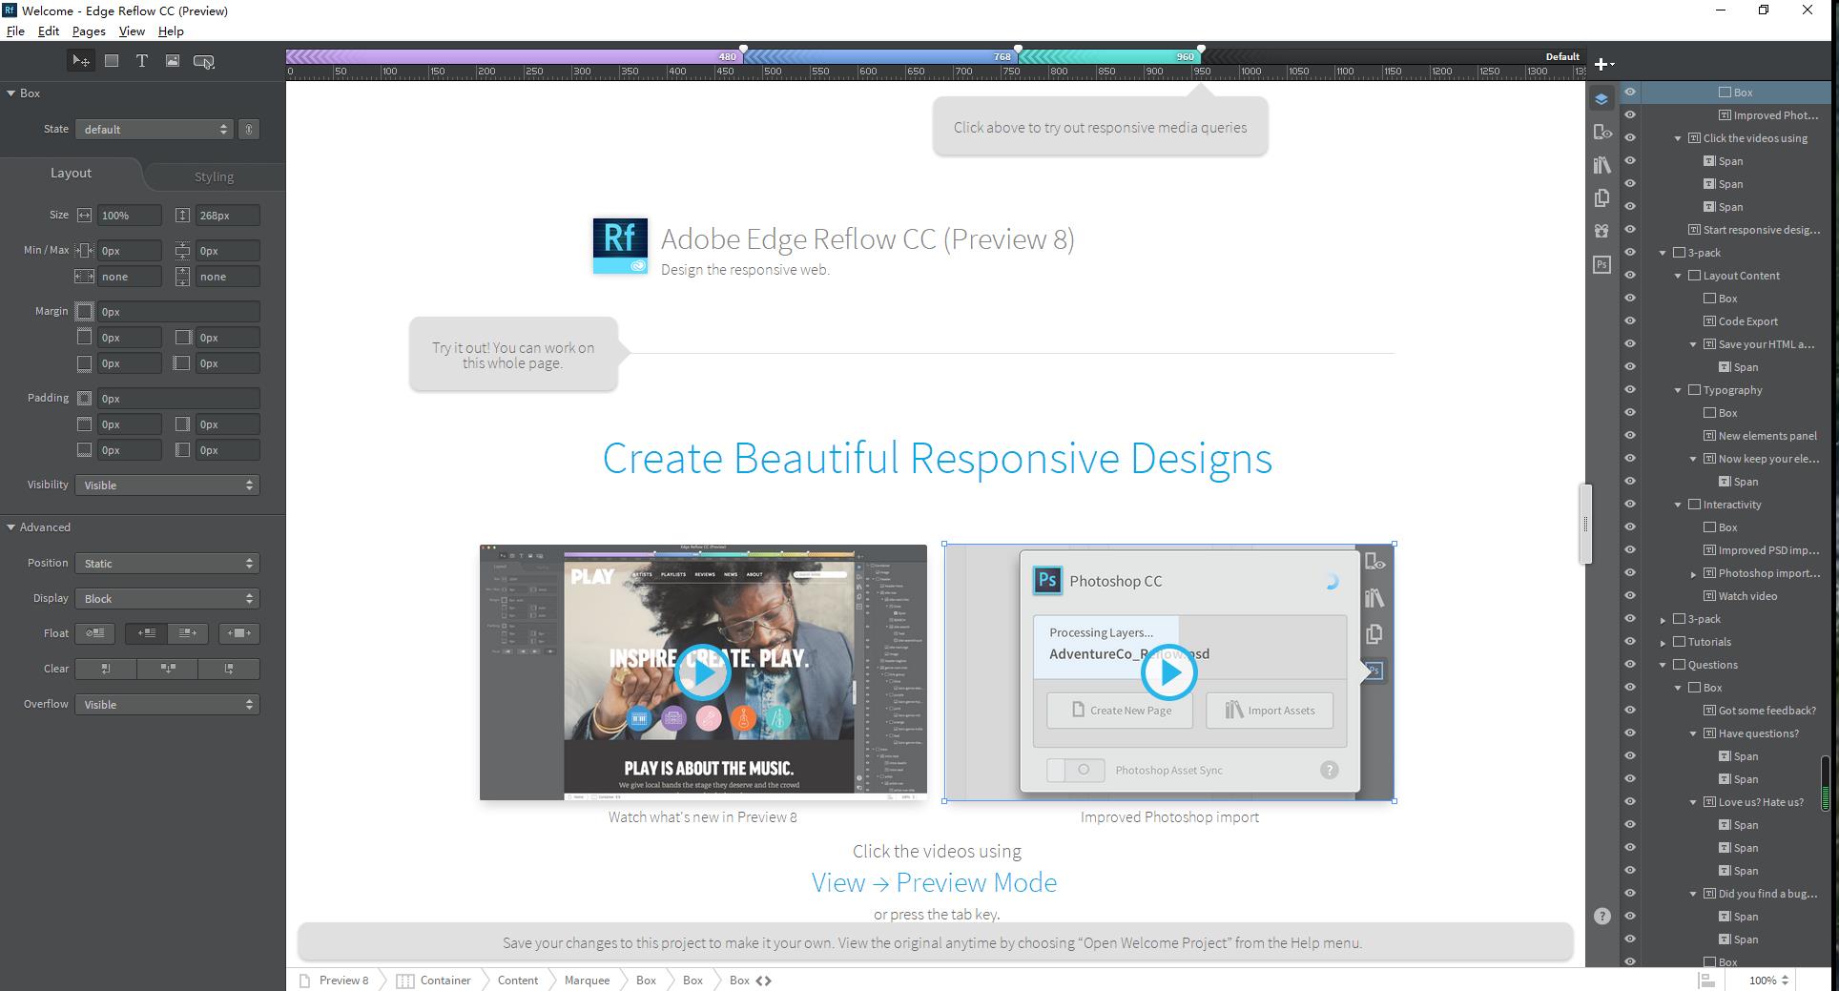The image size is (1839, 991).
Task: Select the Selection/Move tool
Action: [x=81, y=61]
